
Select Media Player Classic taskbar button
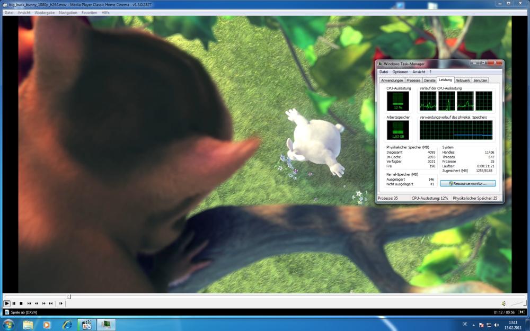(87, 325)
